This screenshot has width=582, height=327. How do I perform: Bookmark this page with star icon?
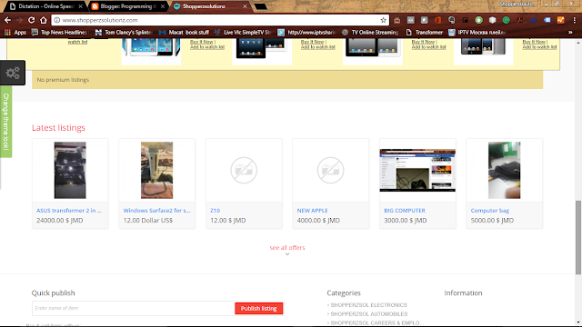click(x=383, y=20)
